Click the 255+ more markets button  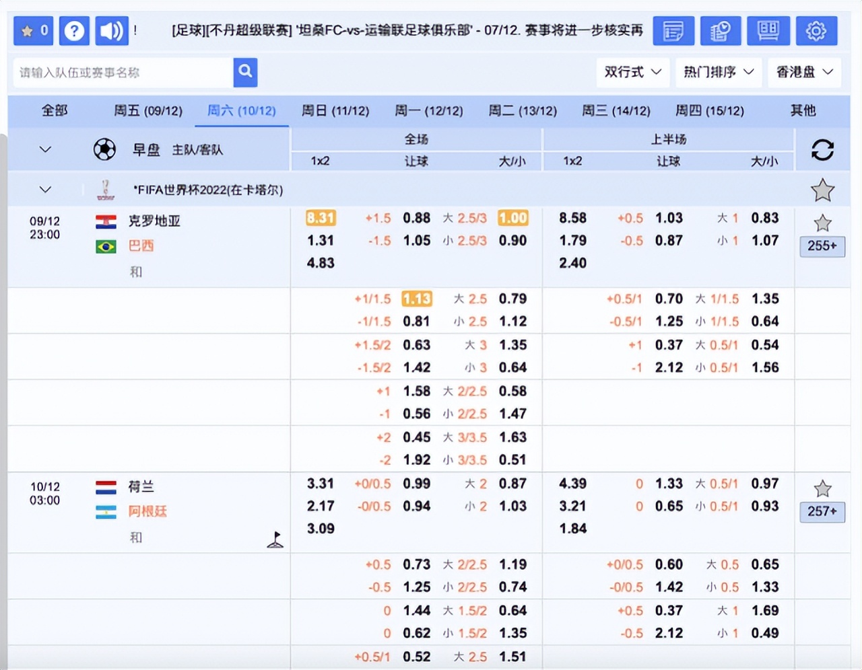822,246
